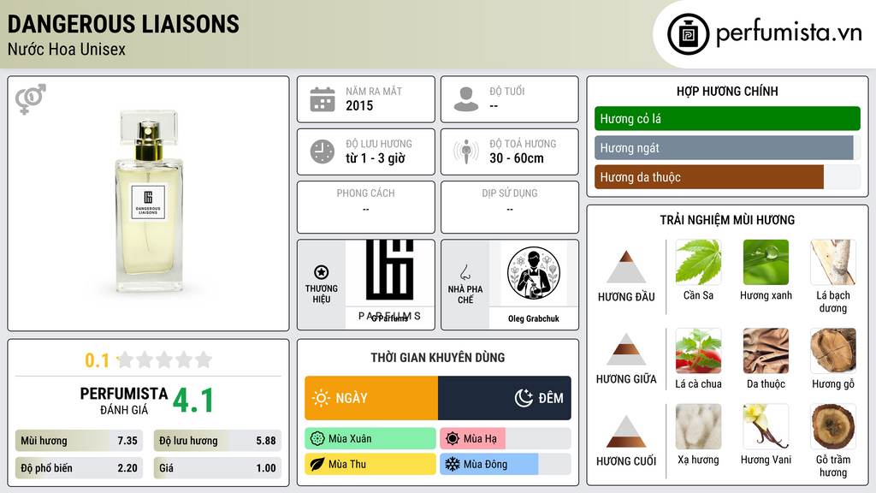Viewport: 876px width, 493px height.
Task: Click the nose icon above Nhà Pha Chế
Action: [x=465, y=272]
